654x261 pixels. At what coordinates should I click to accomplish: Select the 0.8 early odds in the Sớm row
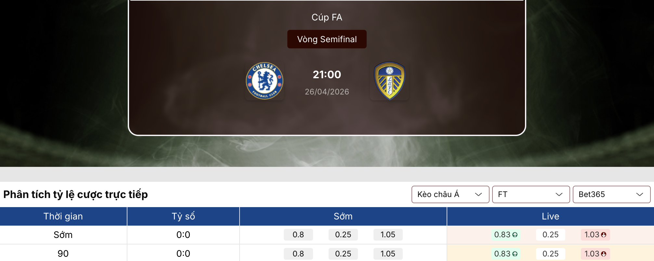tap(298, 235)
